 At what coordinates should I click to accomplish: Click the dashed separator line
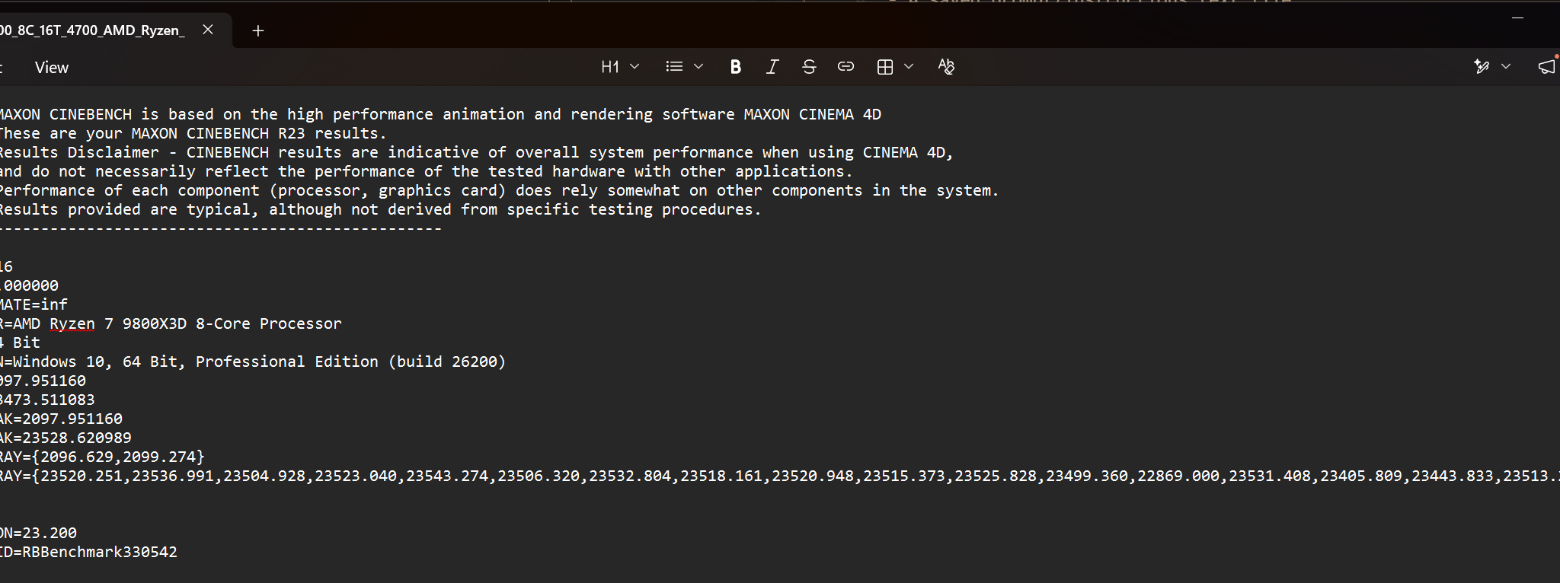(221, 228)
